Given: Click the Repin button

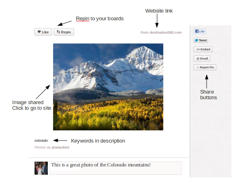Looking at the screenshot, I should pyautogui.click(x=64, y=32).
